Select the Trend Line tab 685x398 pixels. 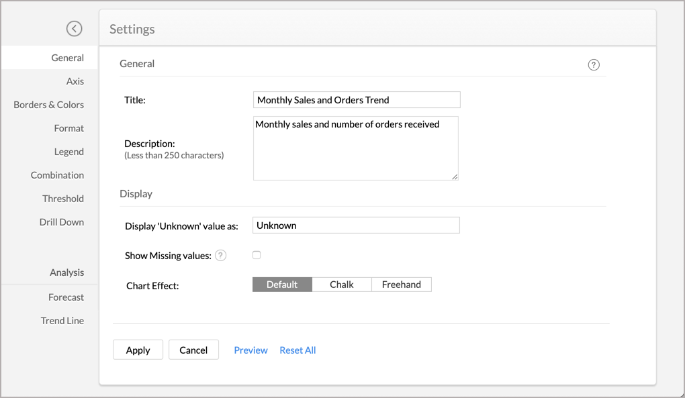pyautogui.click(x=62, y=321)
